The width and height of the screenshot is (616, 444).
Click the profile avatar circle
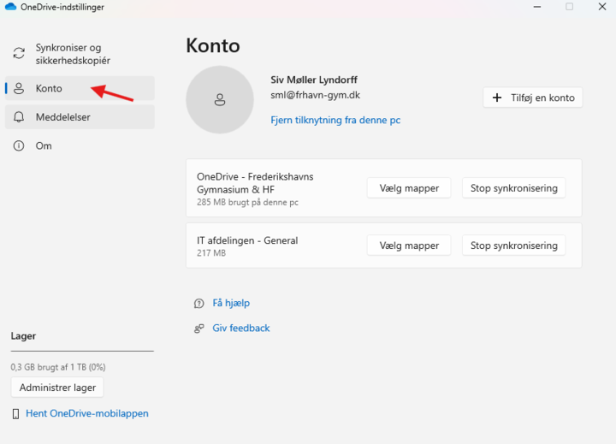coord(220,100)
